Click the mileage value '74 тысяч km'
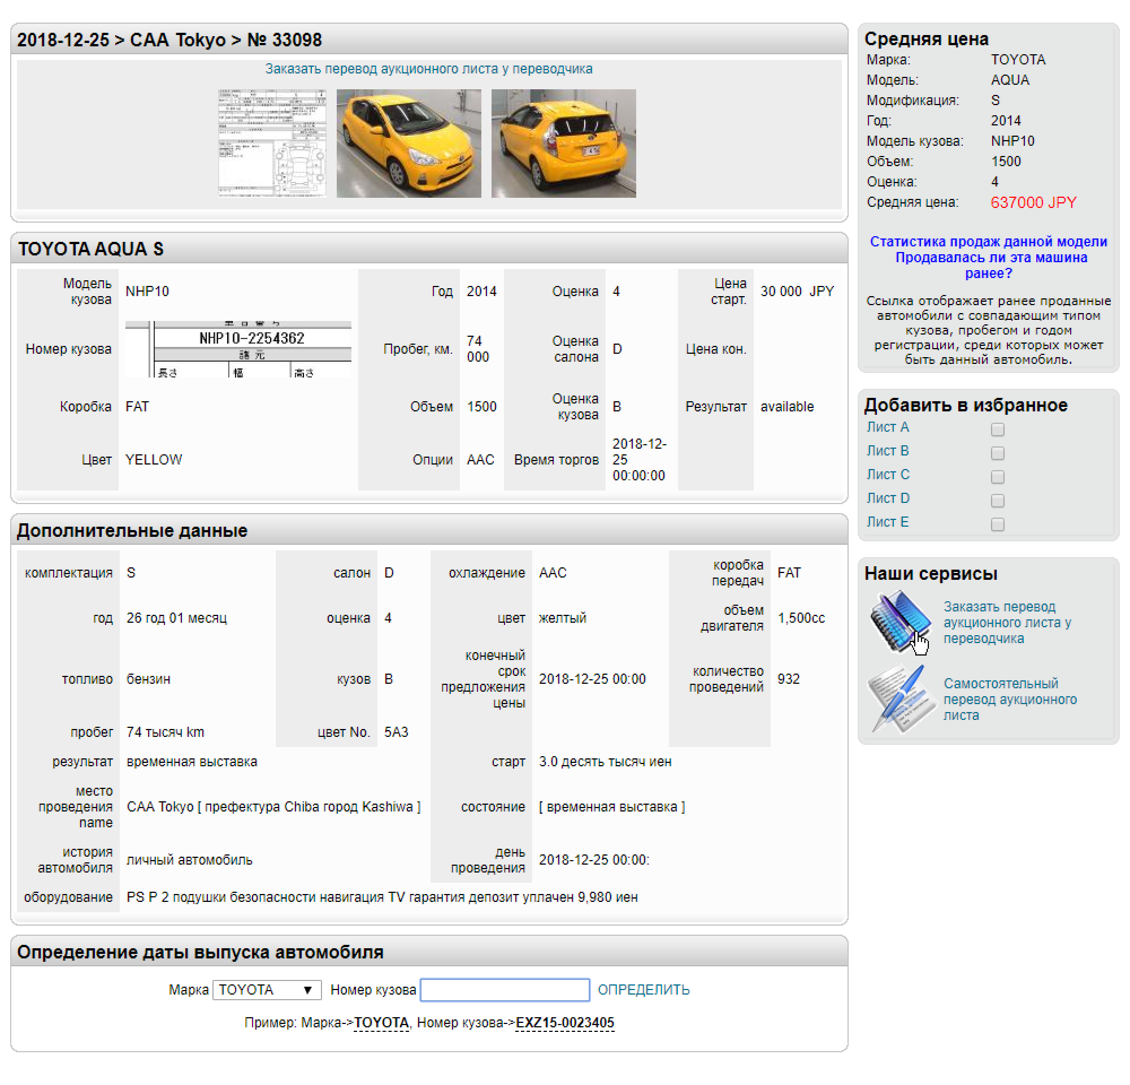The width and height of the screenshot is (1130, 1085). [x=166, y=732]
